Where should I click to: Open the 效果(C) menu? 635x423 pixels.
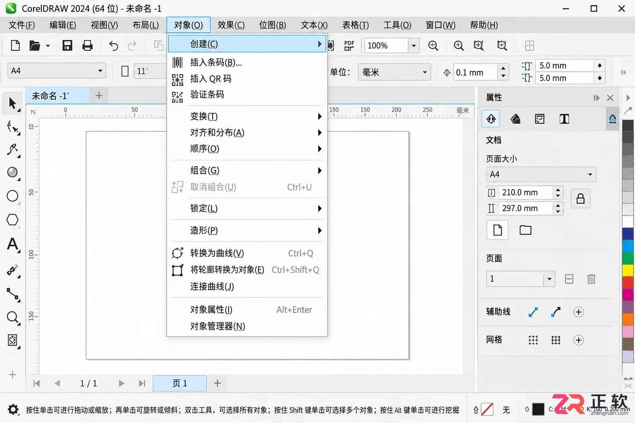[231, 25]
